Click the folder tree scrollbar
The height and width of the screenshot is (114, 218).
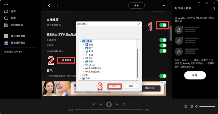(x=137, y=64)
